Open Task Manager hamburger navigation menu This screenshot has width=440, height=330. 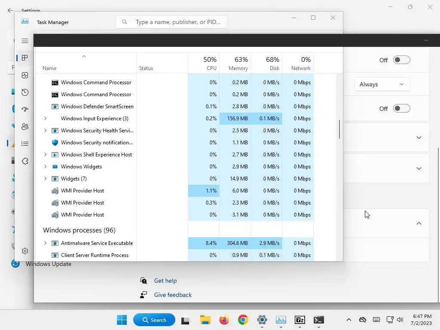pyautogui.click(x=25, y=41)
